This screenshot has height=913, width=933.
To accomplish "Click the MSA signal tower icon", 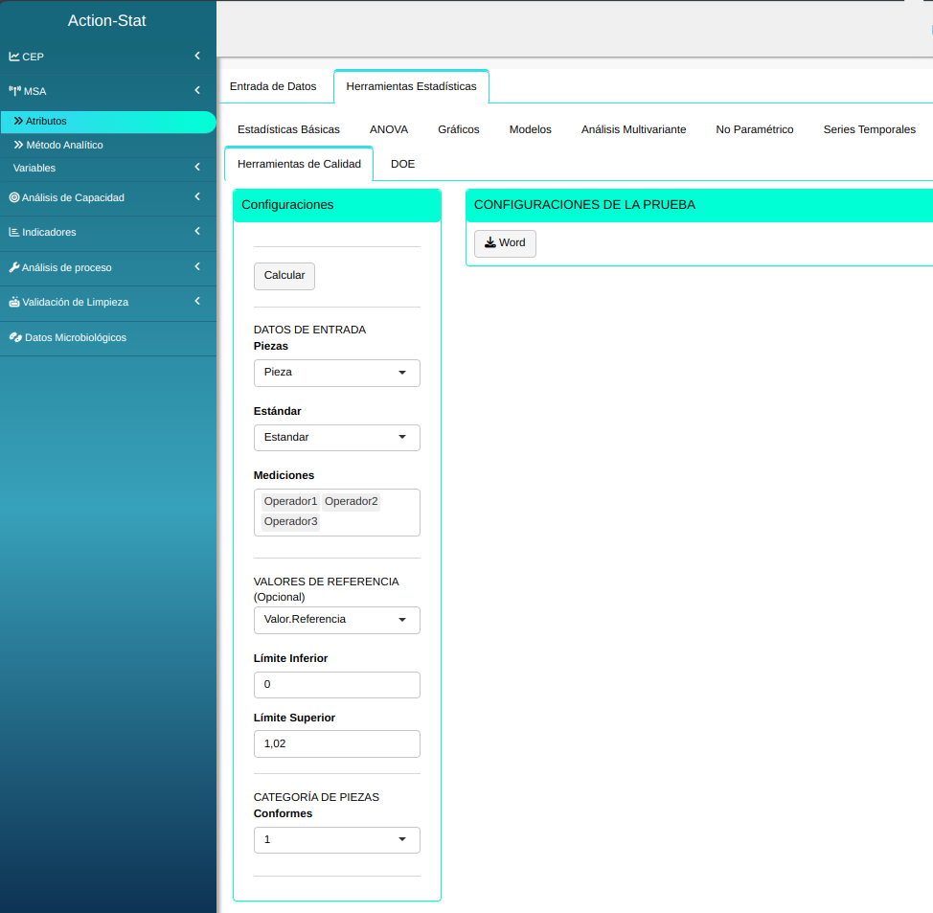I will (x=14, y=91).
